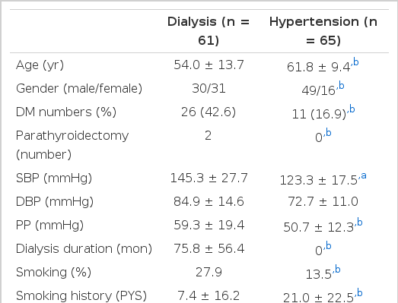This screenshot has height=303, width=398.
Task: Open footnote b beside Gender 49/16
Action: (x=342, y=86)
